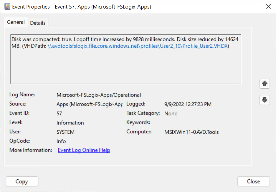276x192 pixels.
Task: Close the dialog with the title bar X
Action: pos(268,6)
